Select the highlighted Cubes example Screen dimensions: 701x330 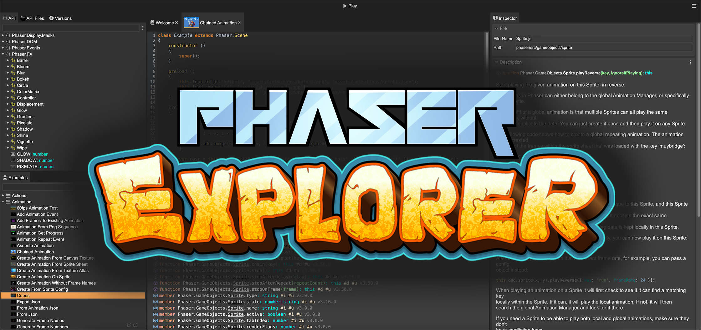[x=73, y=295]
